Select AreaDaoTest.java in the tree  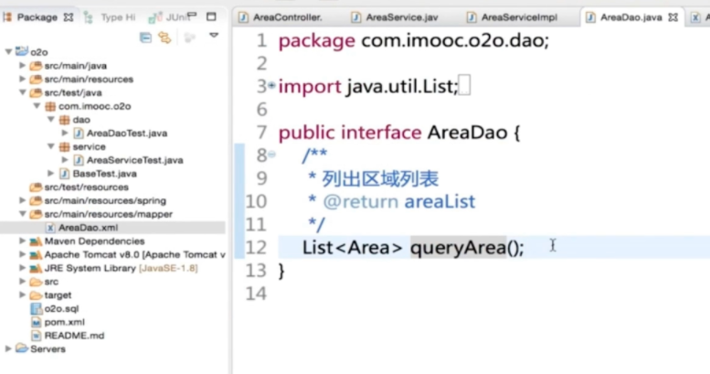click(x=126, y=134)
